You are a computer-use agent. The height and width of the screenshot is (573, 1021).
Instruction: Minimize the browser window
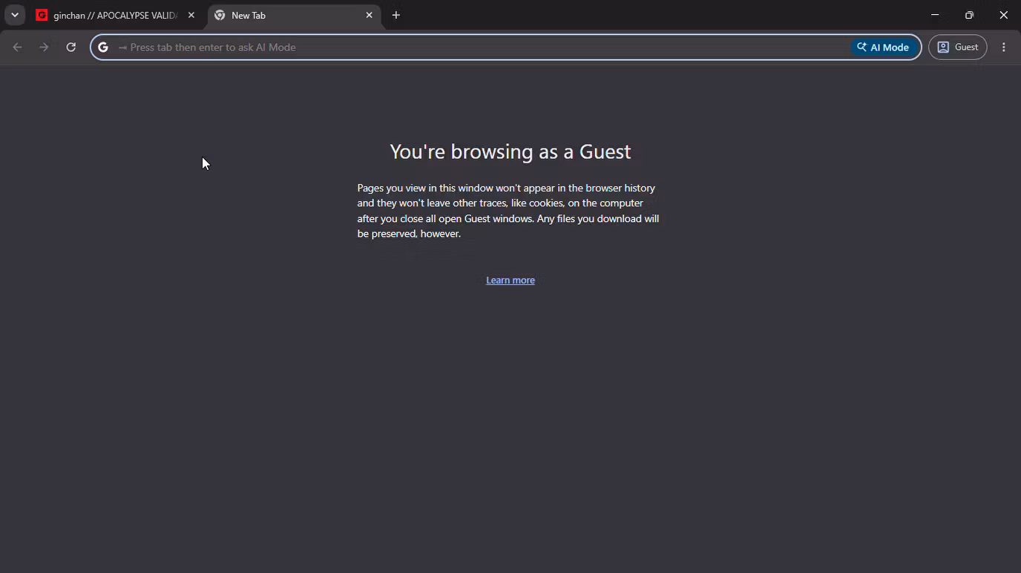tap(935, 15)
